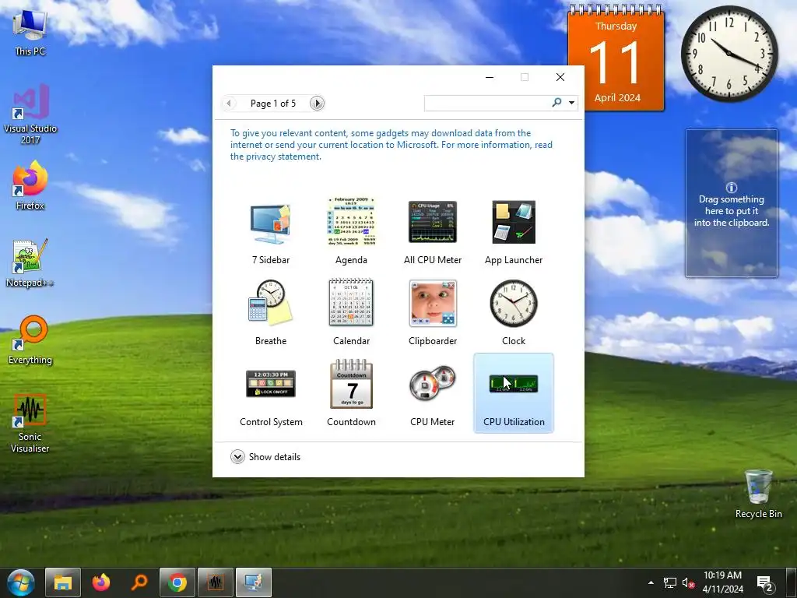Screen dimensions: 797x598
Task: Click the clipboard drop area gadget
Action: click(731, 203)
